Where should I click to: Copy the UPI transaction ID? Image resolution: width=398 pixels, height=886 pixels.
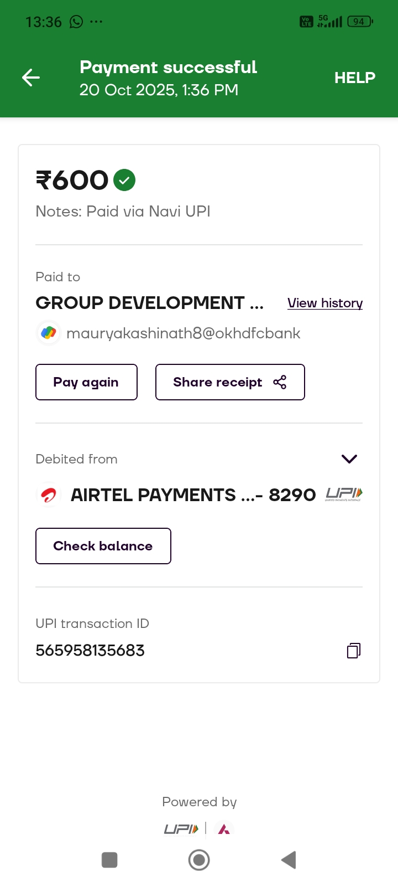click(354, 650)
